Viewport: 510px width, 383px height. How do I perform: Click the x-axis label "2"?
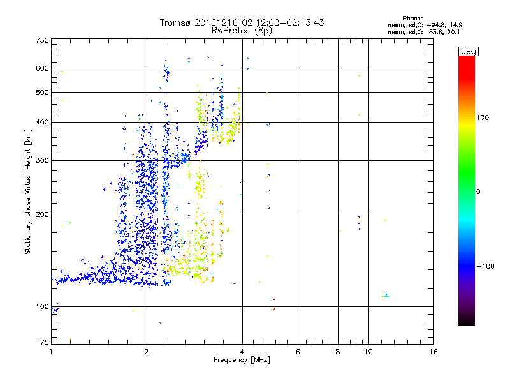point(147,352)
